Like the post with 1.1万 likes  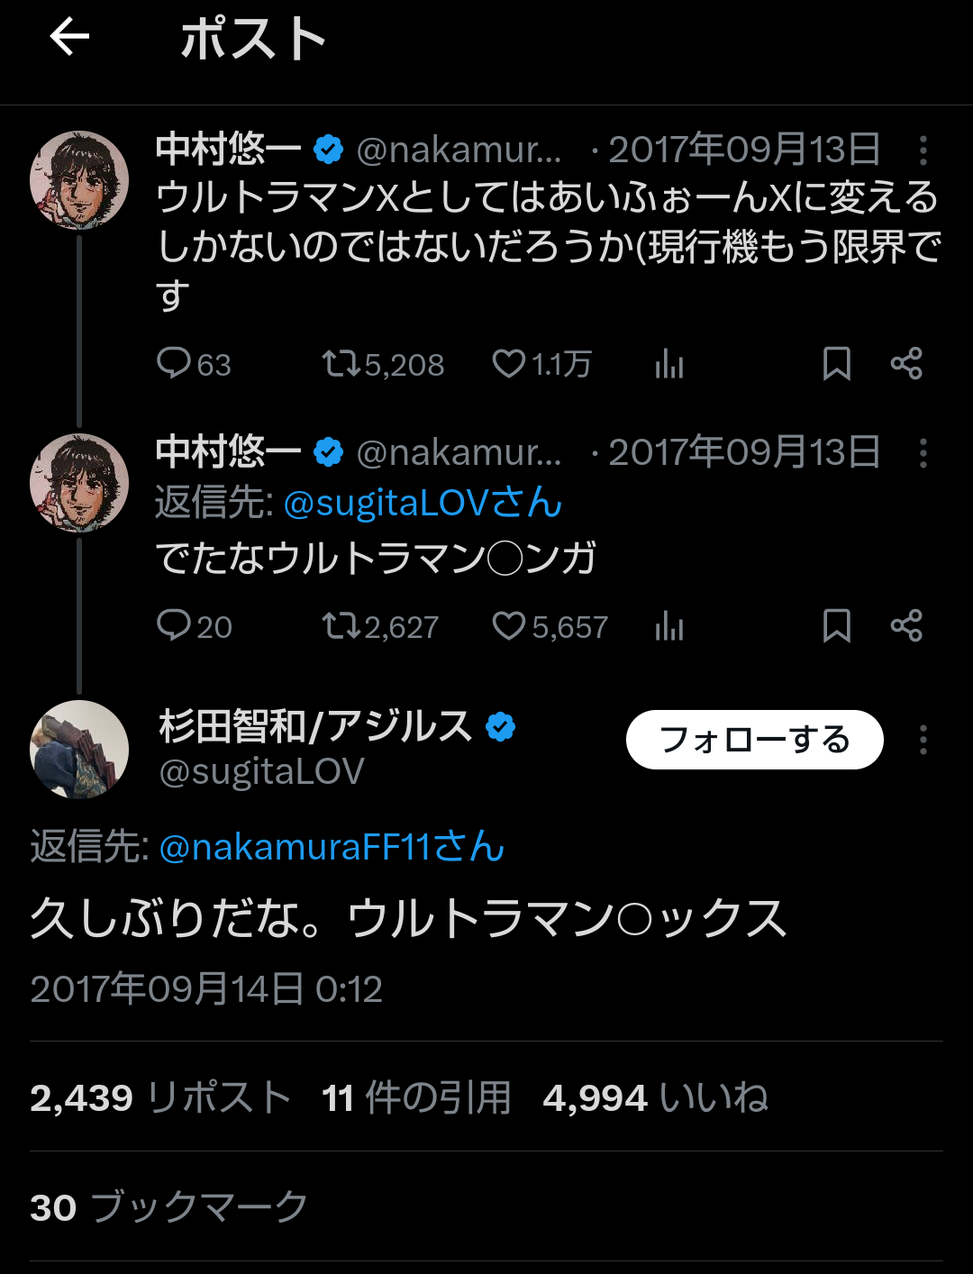pyautogui.click(x=509, y=363)
